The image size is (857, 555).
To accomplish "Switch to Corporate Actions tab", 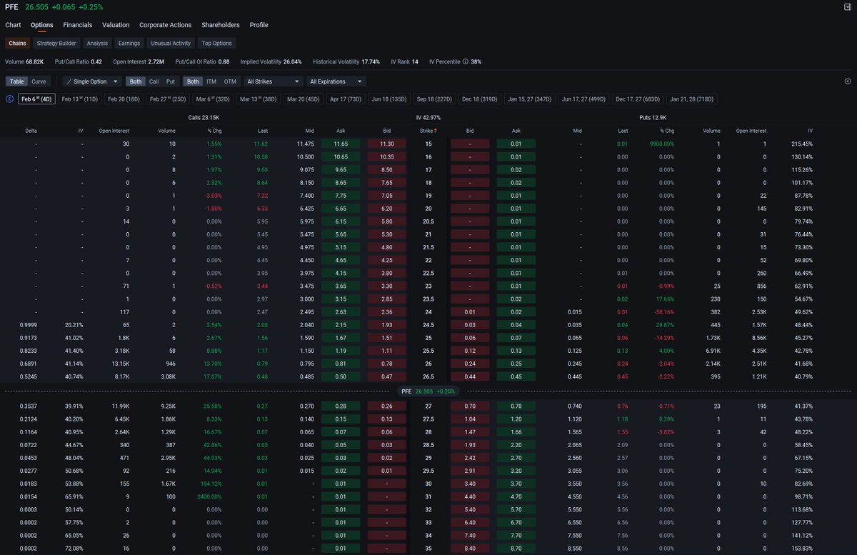I will (x=166, y=25).
